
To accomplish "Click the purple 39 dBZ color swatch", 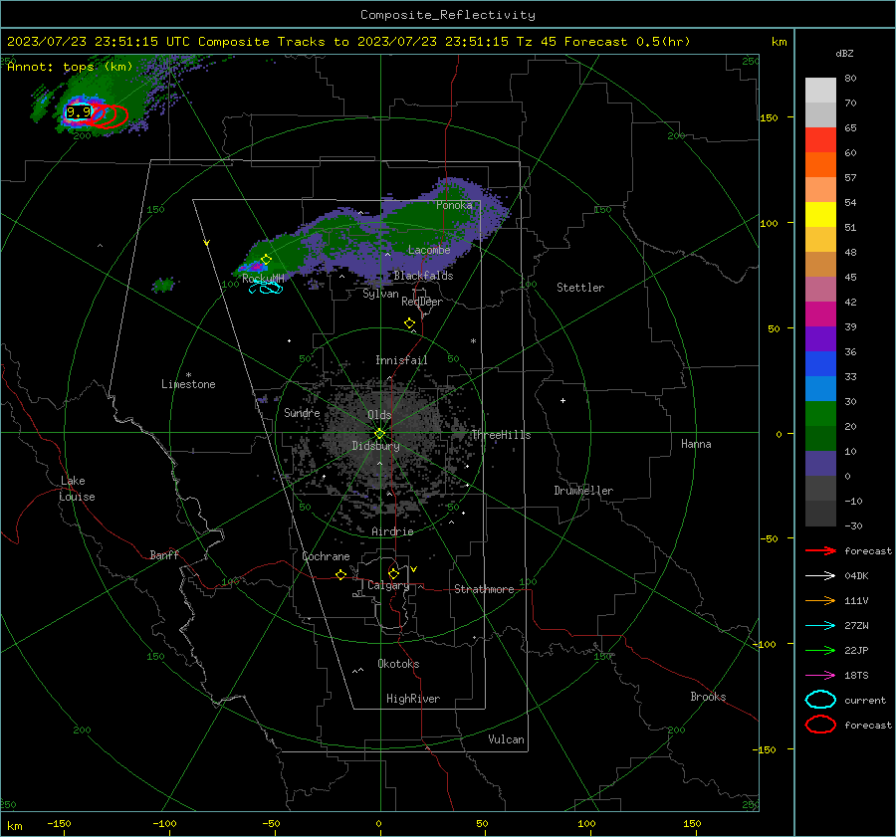I will 820,338.
